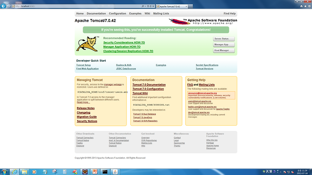Open the Windows Start orb
Viewport: 312px width, 175px height.
point(4,172)
